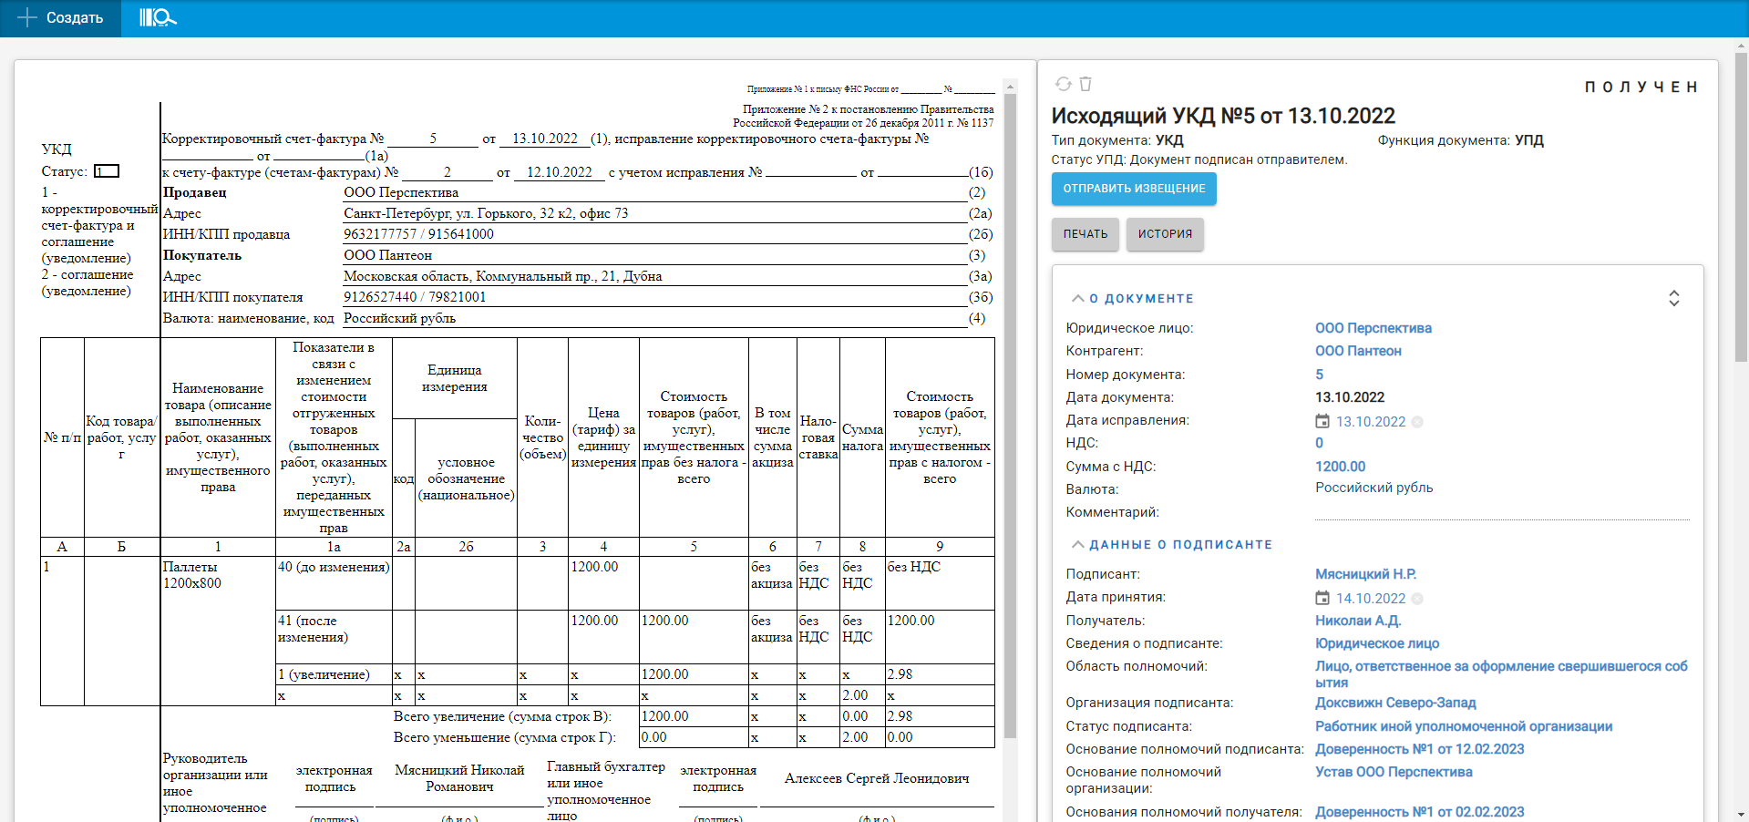This screenshot has width=1749, height=822.
Task: Select the Дата исправления field 13.10.2022
Action: tap(1370, 422)
